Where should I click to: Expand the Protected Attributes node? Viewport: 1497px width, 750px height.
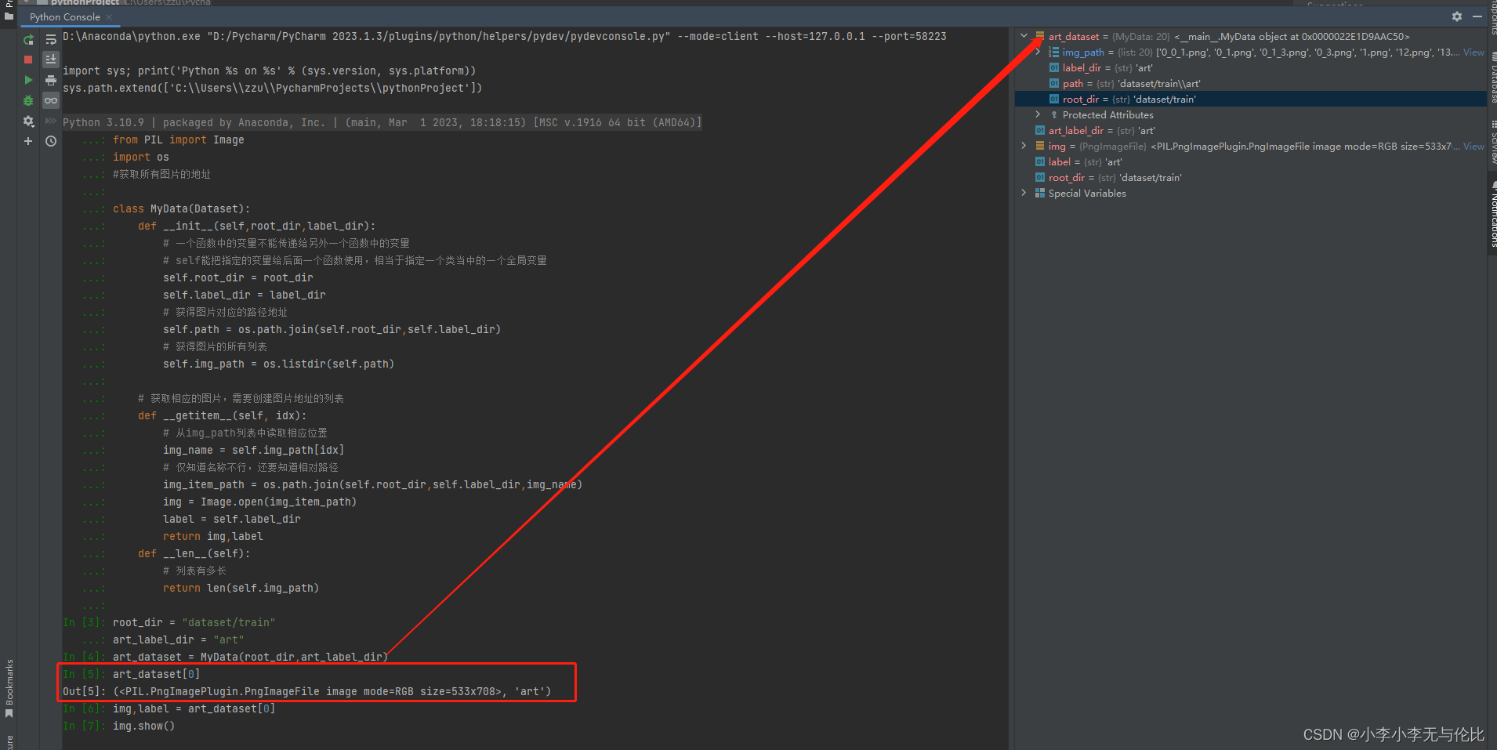1038,114
